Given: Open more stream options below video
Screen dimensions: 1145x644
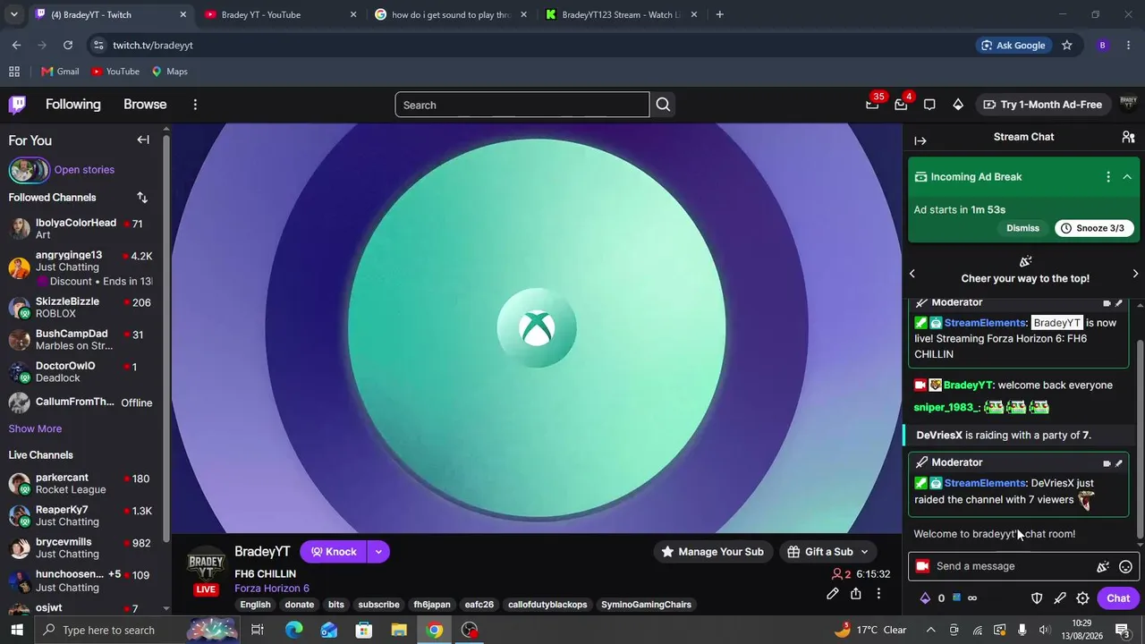Looking at the screenshot, I should point(878,594).
